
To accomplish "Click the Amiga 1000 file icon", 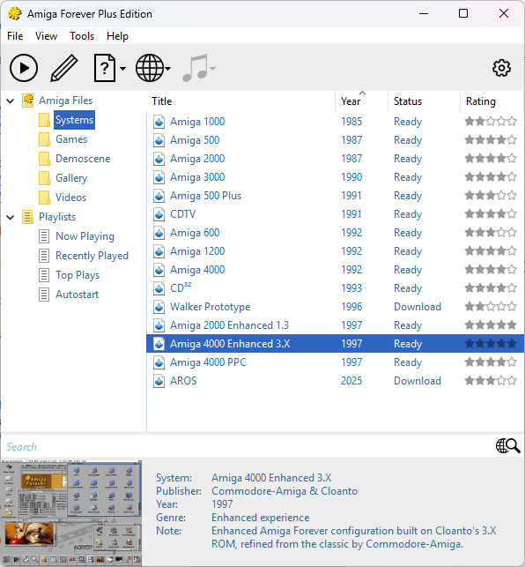I will tap(159, 122).
